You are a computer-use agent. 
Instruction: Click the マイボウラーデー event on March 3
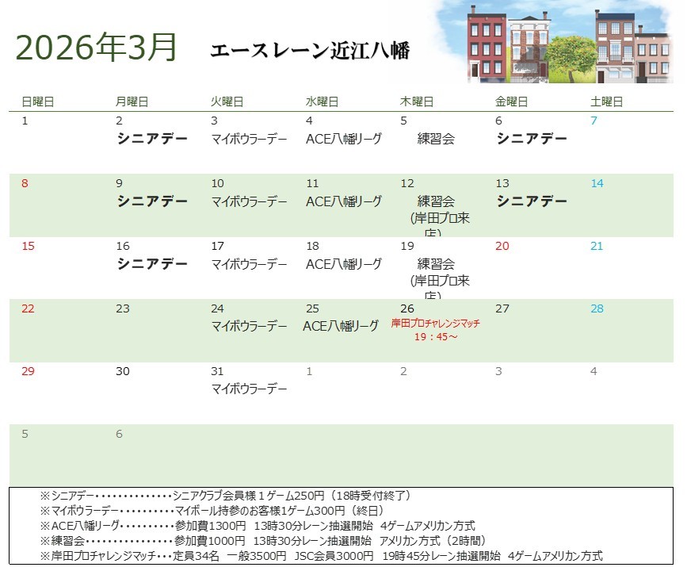tap(248, 140)
